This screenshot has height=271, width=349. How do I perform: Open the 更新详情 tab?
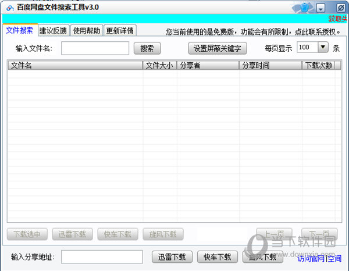pos(120,30)
